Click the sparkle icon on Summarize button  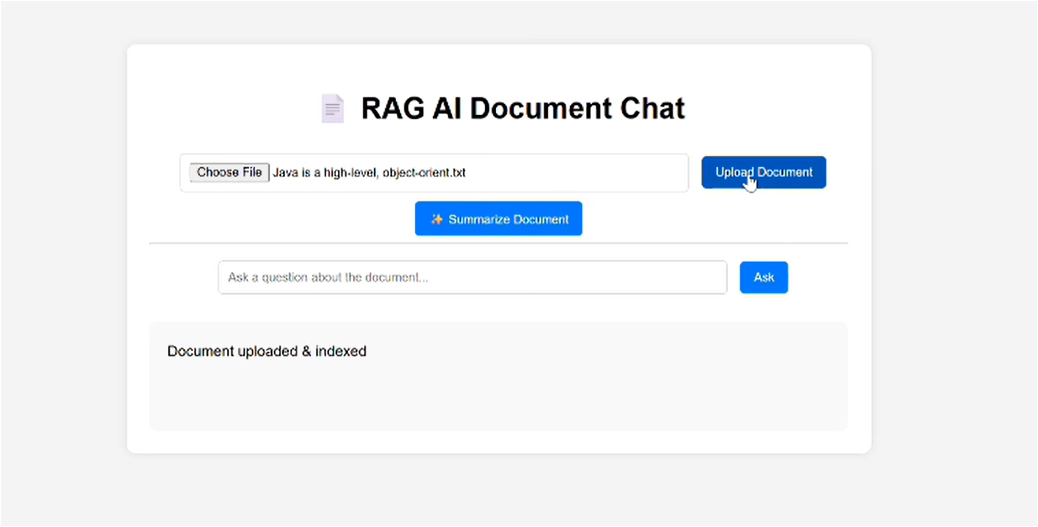pyautogui.click(x=437, y=219)
